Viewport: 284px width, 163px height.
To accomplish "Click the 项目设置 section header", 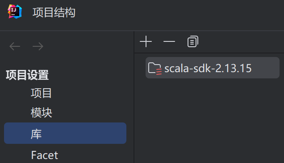I will pos(27,75).
